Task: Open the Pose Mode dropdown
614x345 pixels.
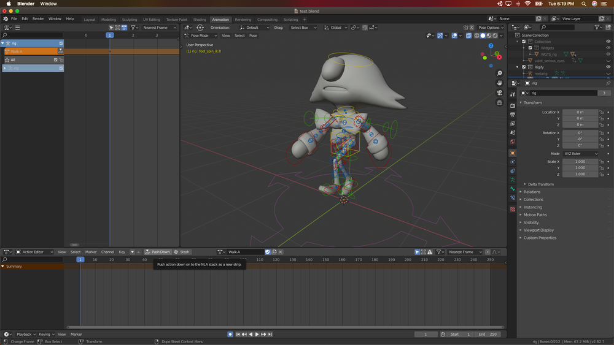Action: 200,36
